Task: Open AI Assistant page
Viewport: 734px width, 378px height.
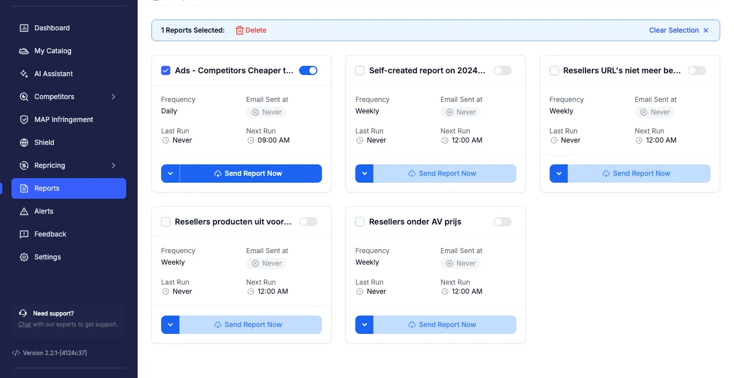Action: click(69, 74)
